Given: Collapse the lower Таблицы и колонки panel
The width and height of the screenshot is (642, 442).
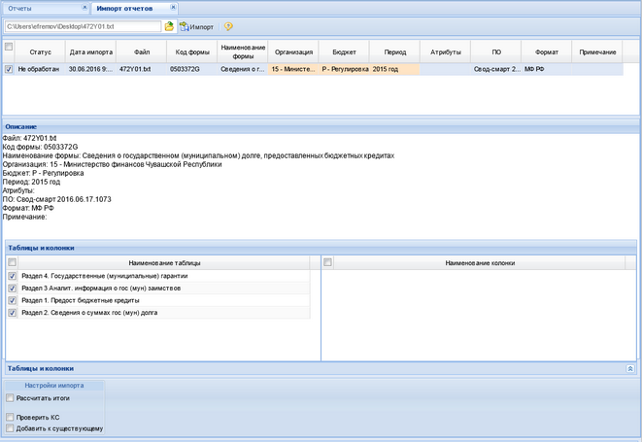Looking at the screenshot, I should click(630, 369).
